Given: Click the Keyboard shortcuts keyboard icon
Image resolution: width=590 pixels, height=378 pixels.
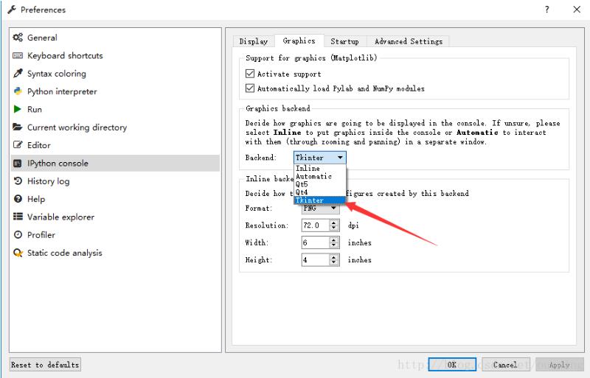Looking at the screenshot, I should coord(18,56).
